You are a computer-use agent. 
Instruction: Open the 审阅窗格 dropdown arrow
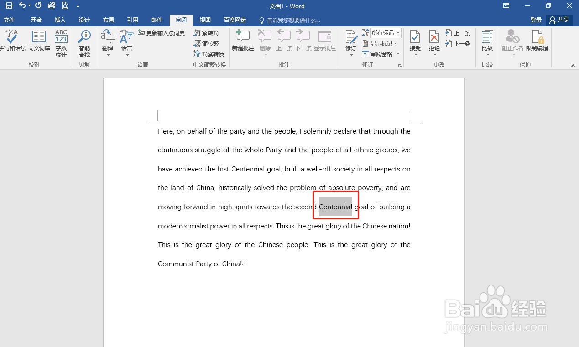tap(398, 54)
